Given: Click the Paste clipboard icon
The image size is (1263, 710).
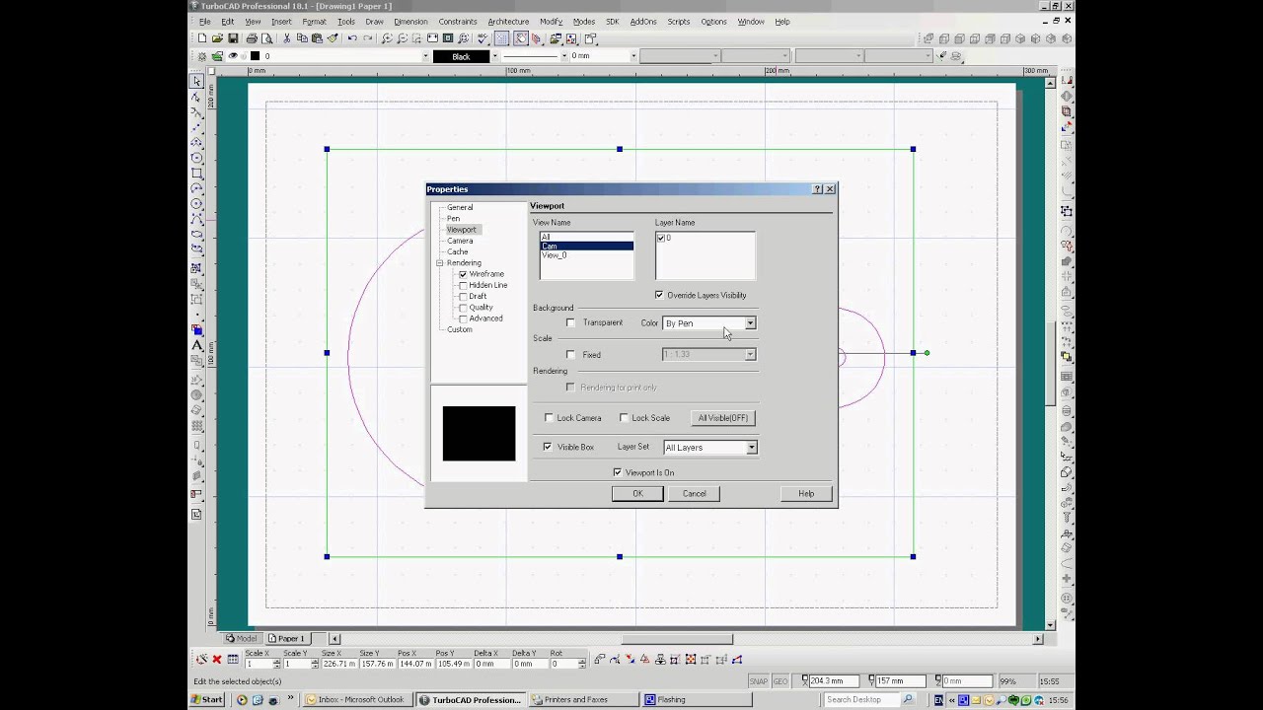Looking at the screenshot, I should (x=317, y=38).
